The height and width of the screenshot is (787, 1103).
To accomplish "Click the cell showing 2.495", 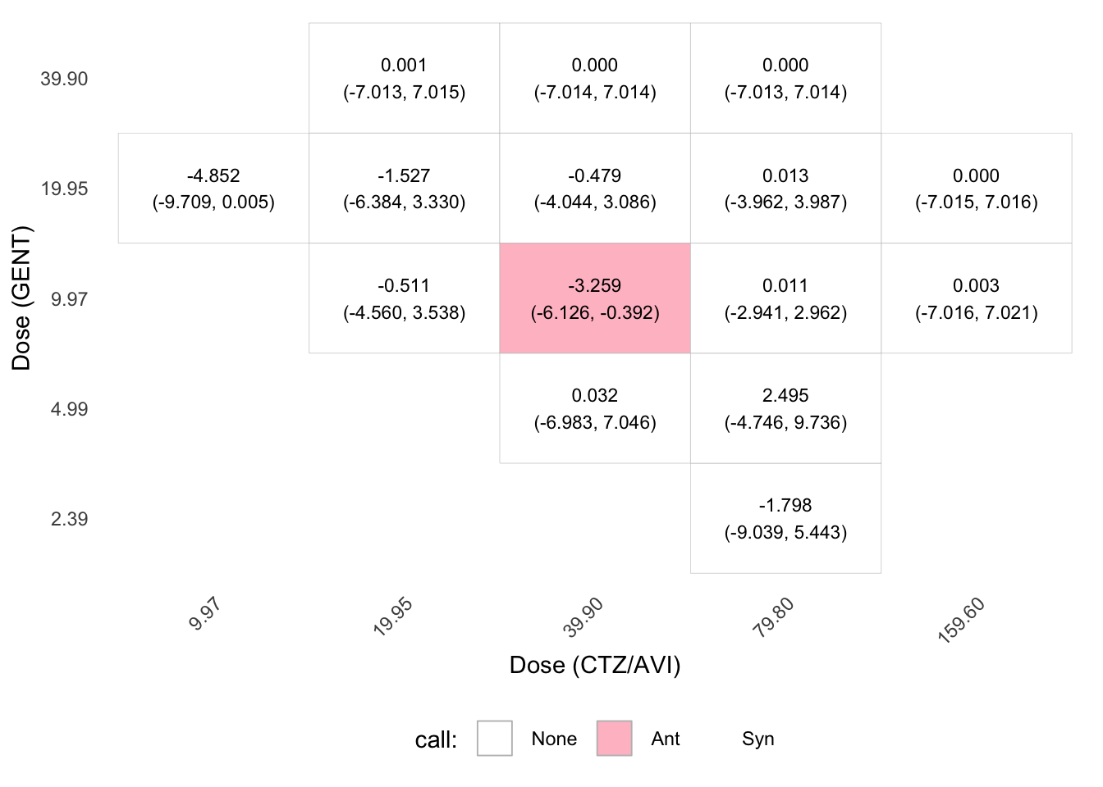I will click(x=785, y=408).
